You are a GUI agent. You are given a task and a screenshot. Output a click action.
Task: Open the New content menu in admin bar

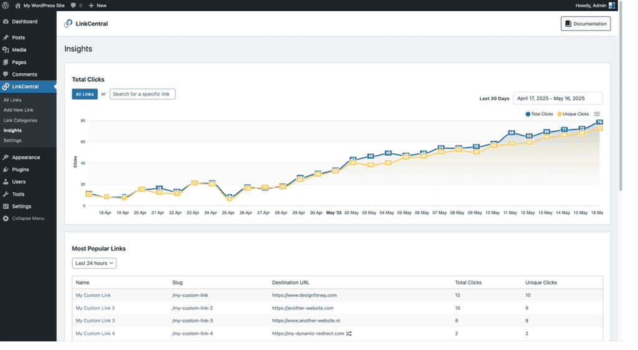97,5
